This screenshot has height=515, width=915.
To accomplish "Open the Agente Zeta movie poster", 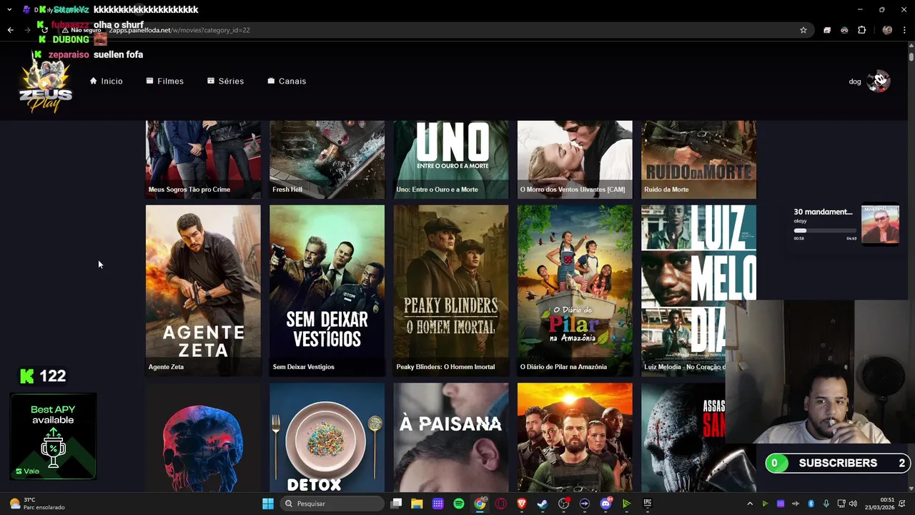I will (203, 290).
